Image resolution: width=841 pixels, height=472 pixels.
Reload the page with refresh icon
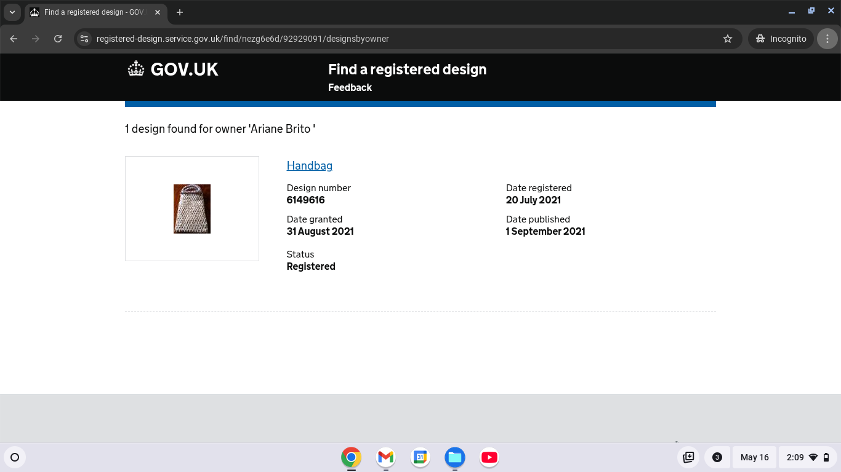(58, 39)
